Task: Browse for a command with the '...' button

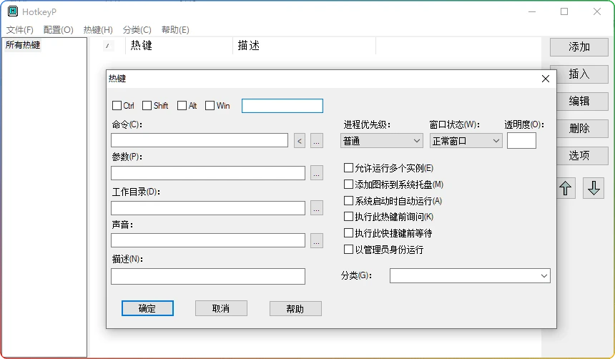Action: [x=317, y=141]
